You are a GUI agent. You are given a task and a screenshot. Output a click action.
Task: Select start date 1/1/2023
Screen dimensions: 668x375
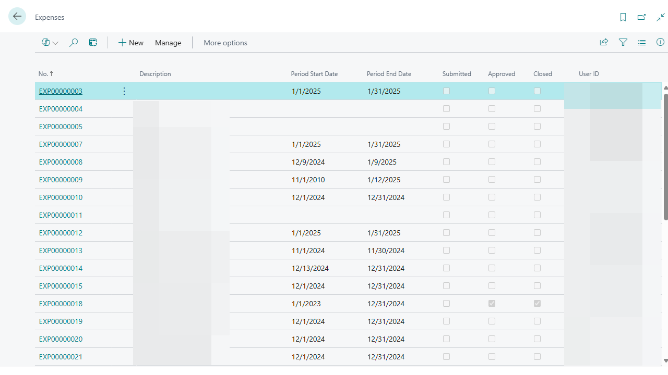(x=306, y=304)
